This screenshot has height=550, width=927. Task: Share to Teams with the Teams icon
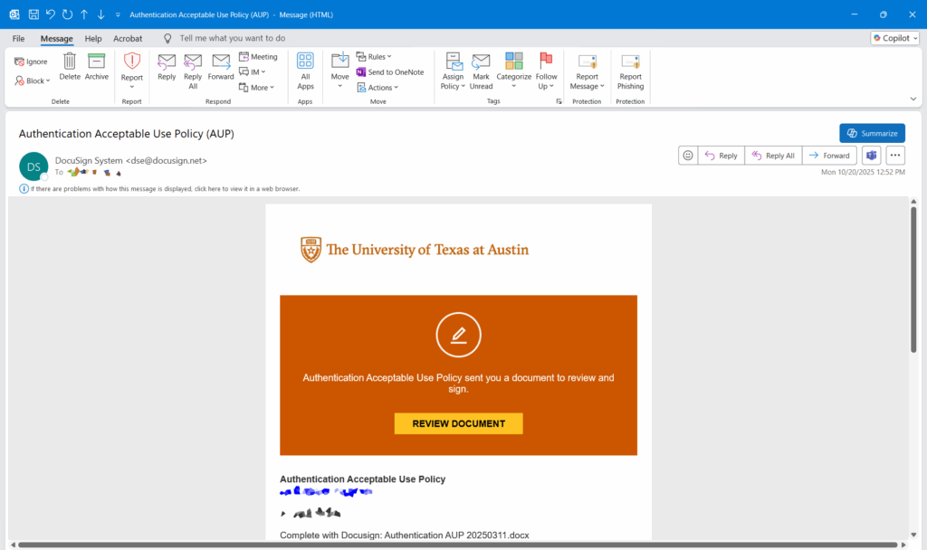pos(871,156)
